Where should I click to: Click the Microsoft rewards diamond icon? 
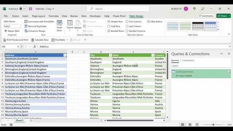pyautogui.click(x=194, y=9)
